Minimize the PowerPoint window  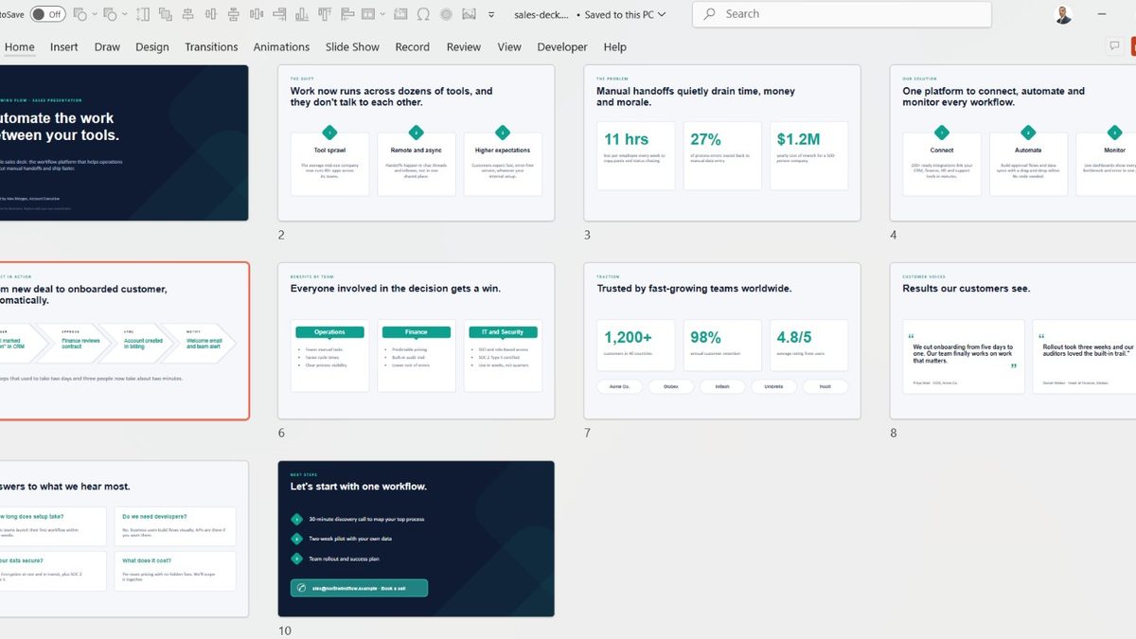1102,14
